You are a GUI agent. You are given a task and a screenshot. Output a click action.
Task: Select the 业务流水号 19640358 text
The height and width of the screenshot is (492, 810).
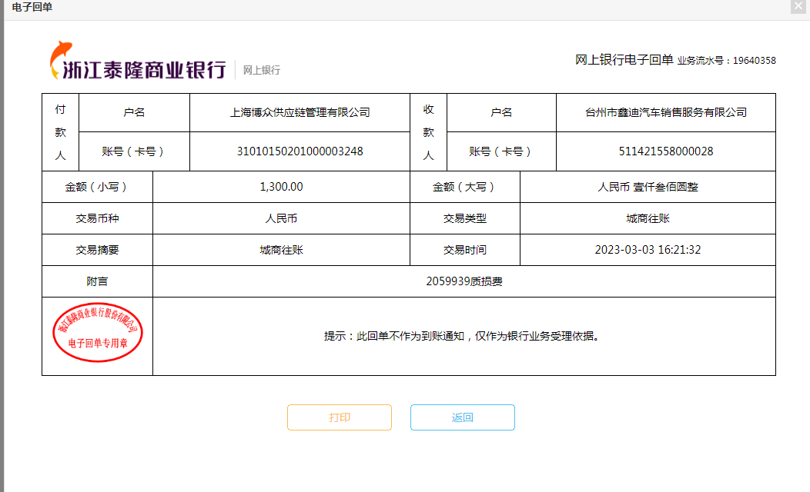[726, 61]
